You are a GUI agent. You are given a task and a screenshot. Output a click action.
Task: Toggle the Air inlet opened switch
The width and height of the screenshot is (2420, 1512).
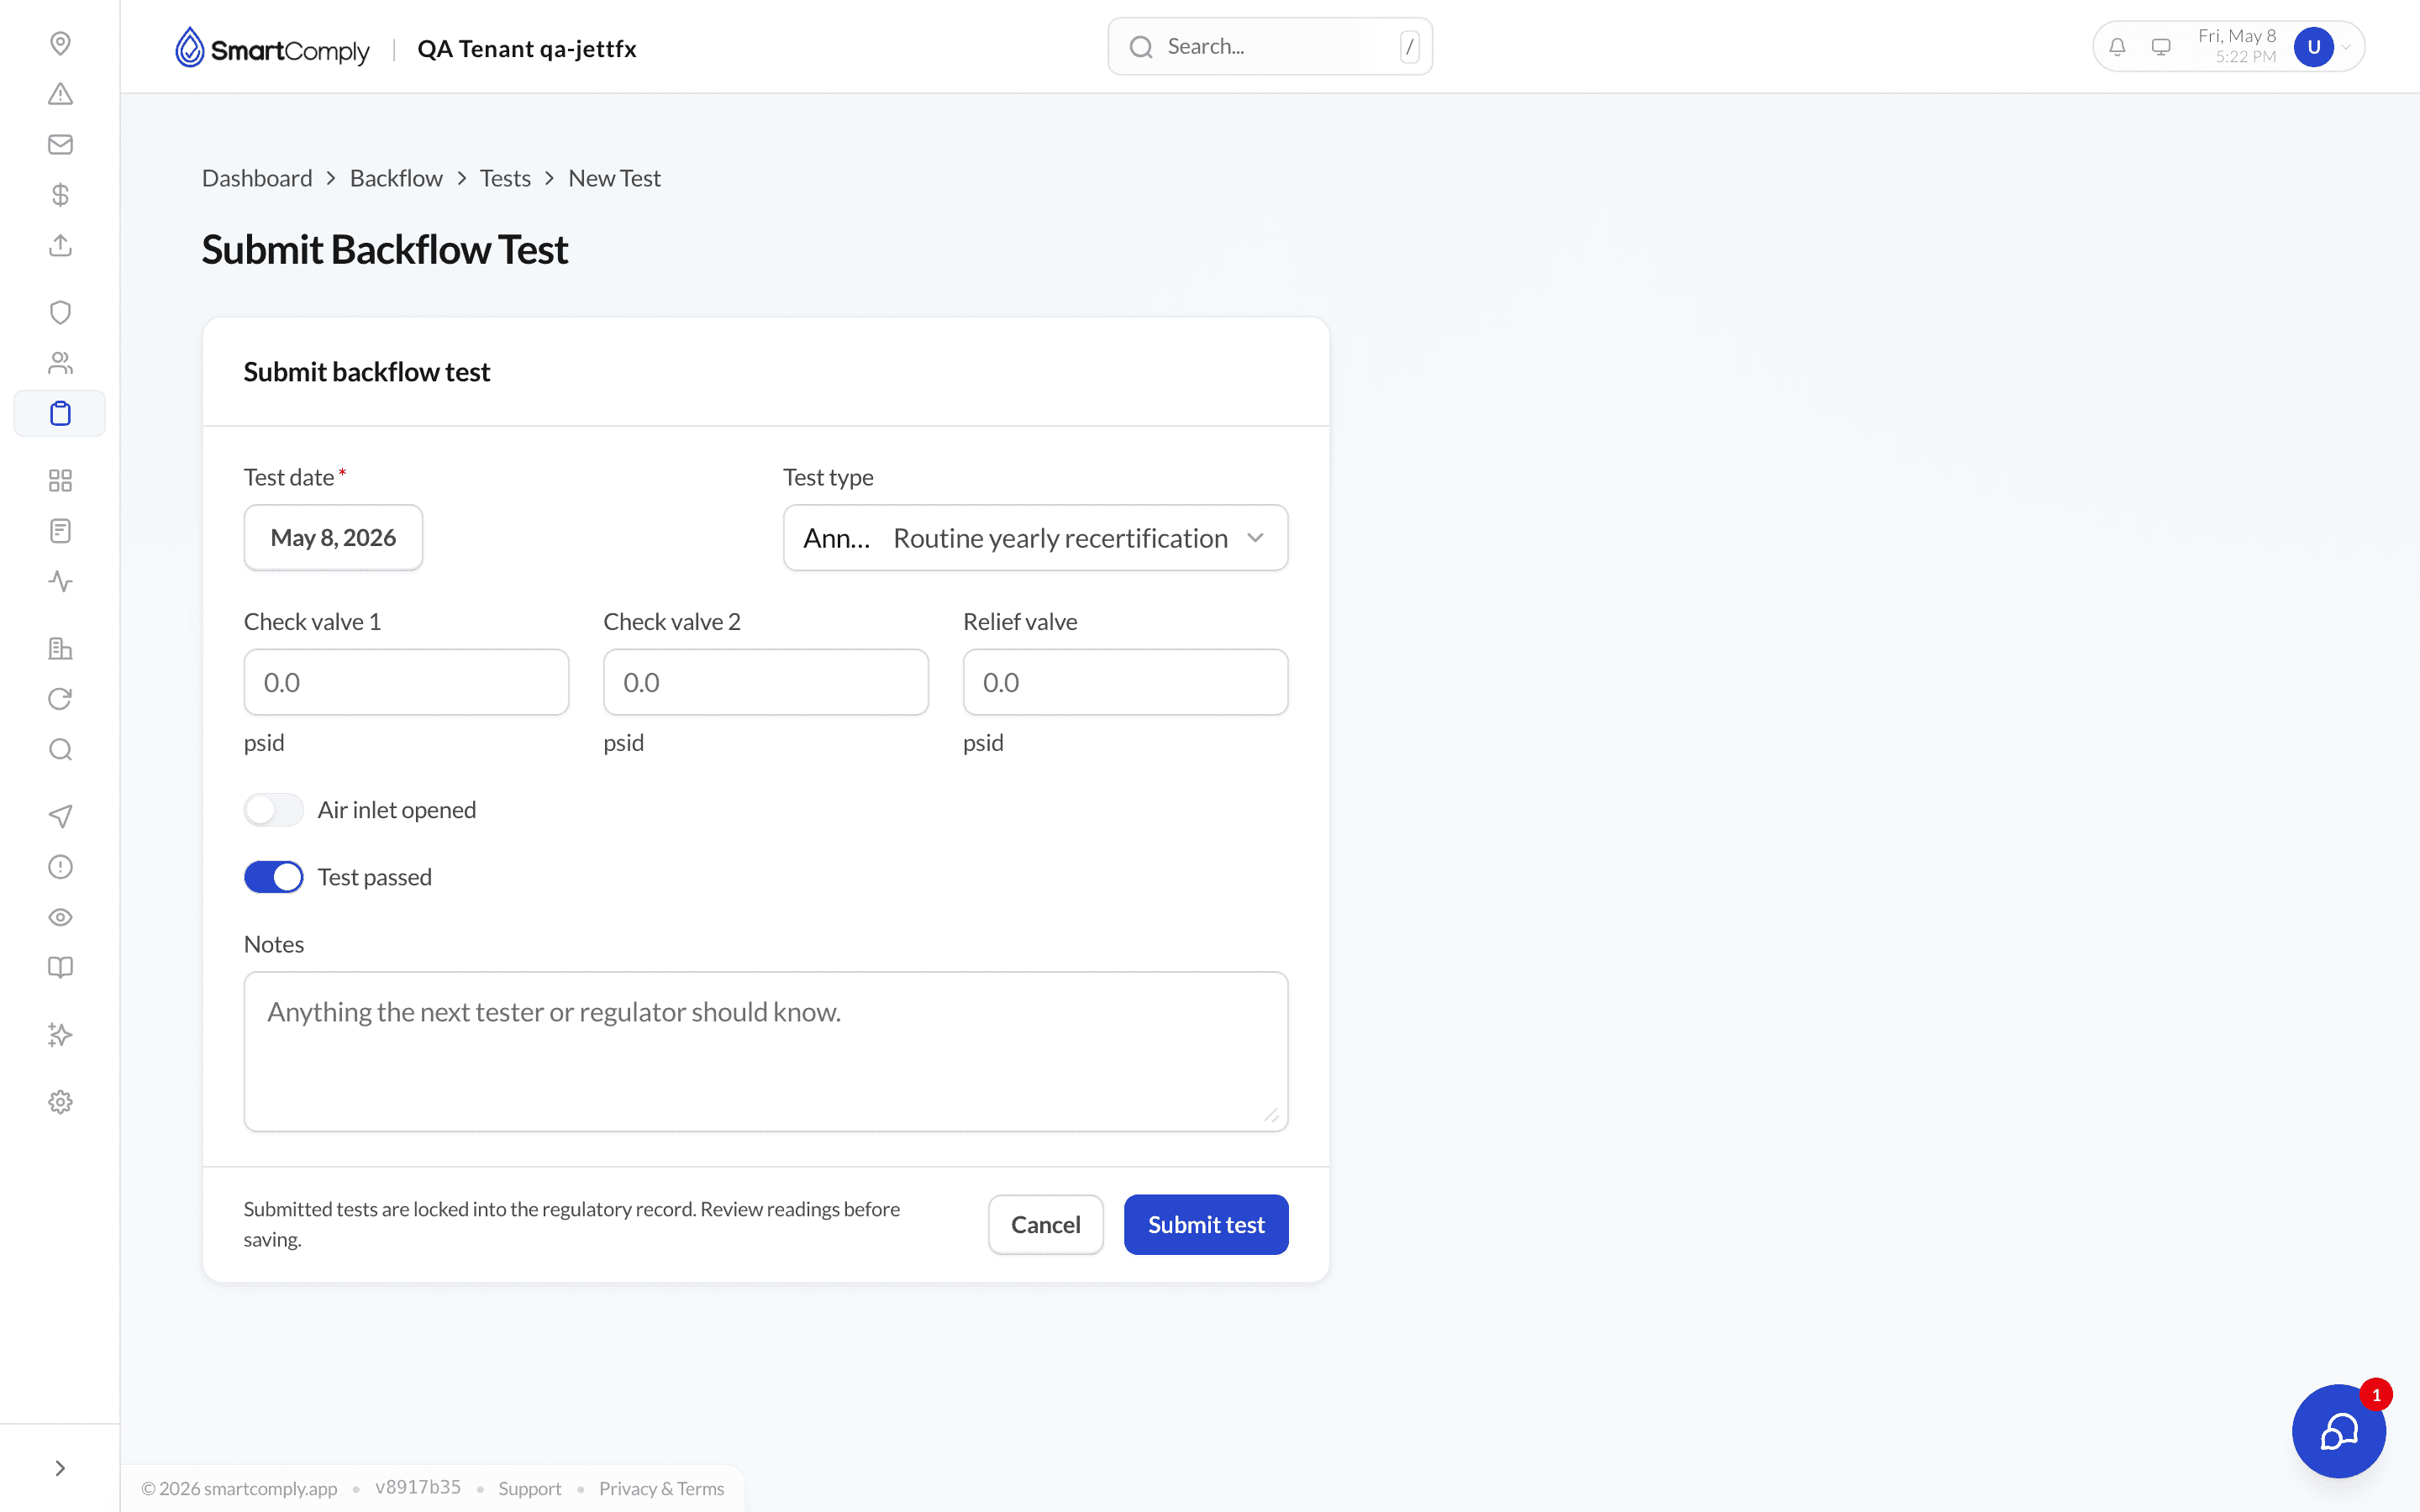273,810
